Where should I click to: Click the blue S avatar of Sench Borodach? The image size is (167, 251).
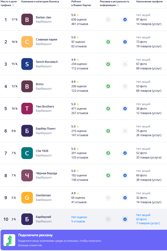click(27, 64)
